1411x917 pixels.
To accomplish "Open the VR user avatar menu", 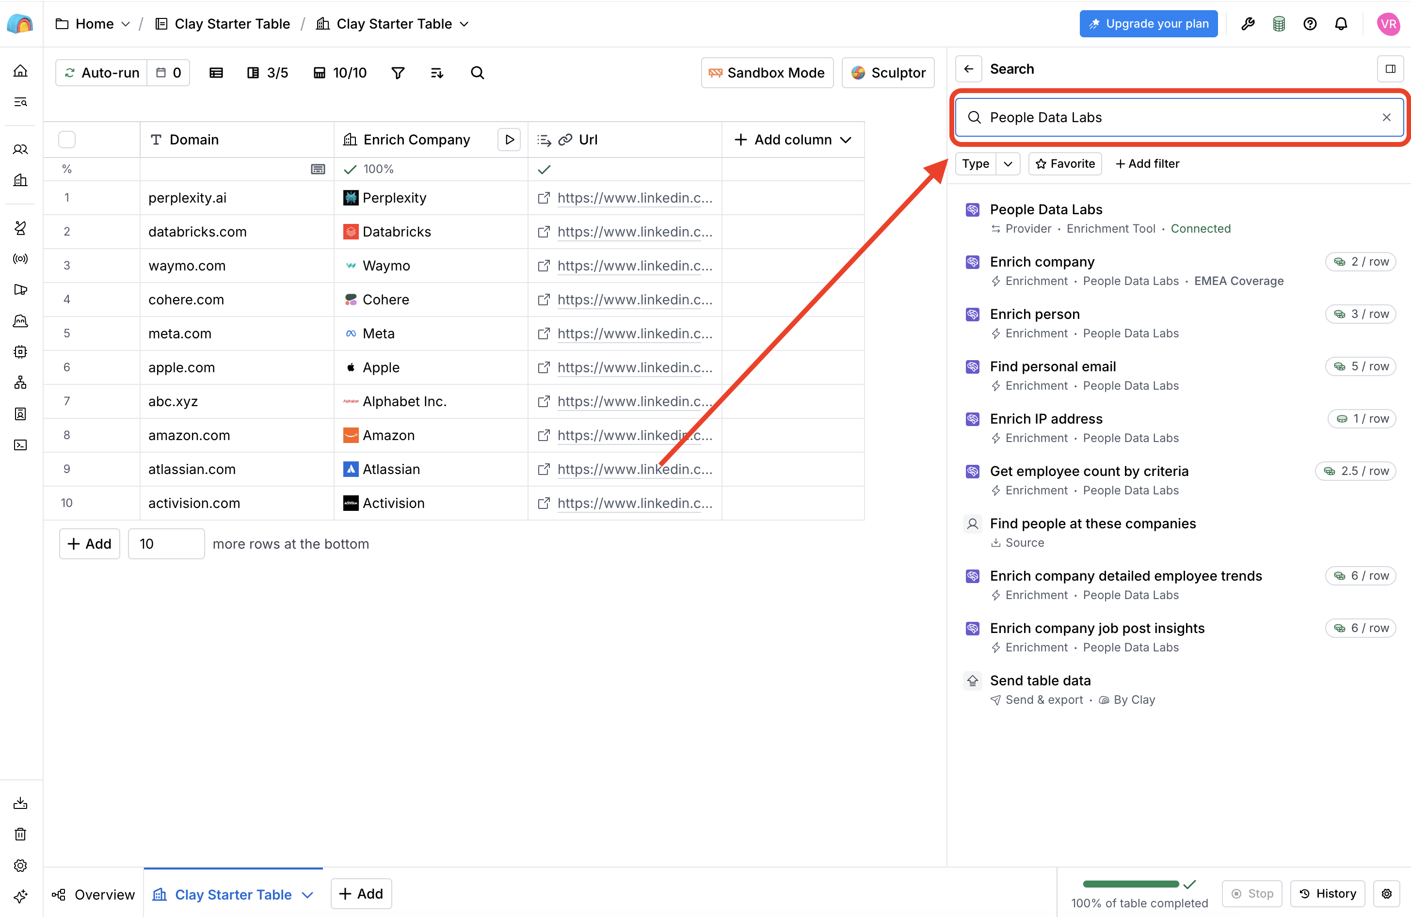I will tap(1388, 24).
